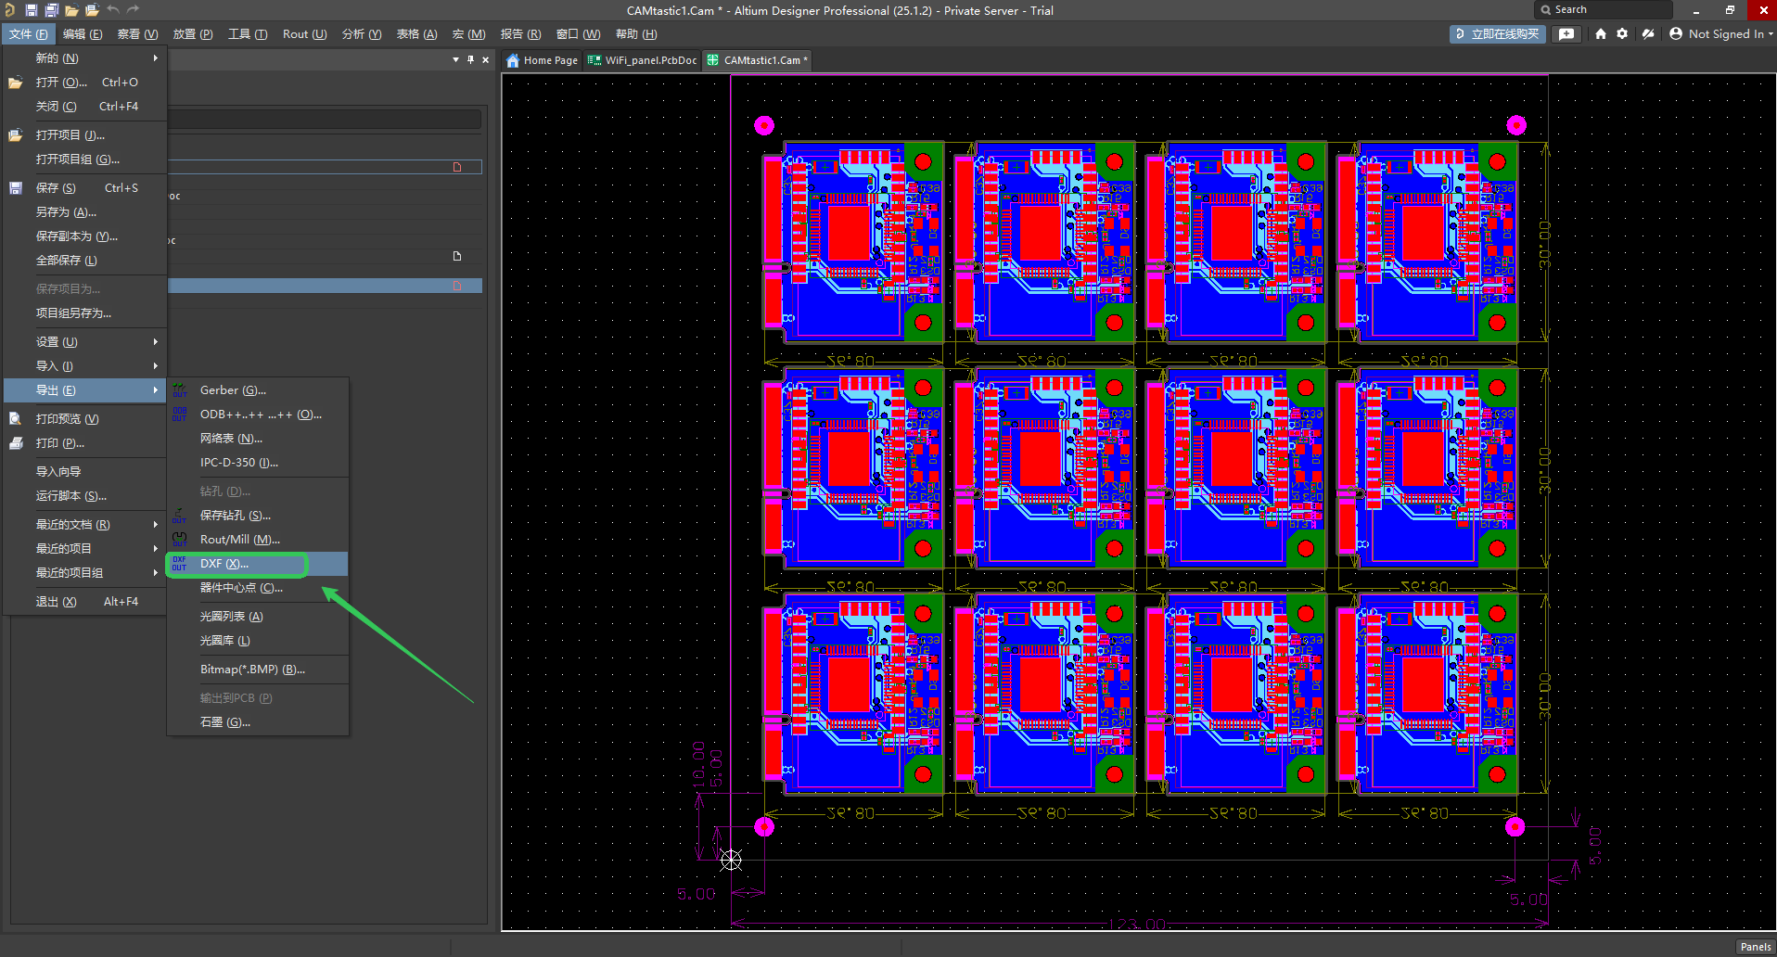The image size is (1777, 957).
Task: Pin the left panel with the pushpin icon
Action: 470,59
